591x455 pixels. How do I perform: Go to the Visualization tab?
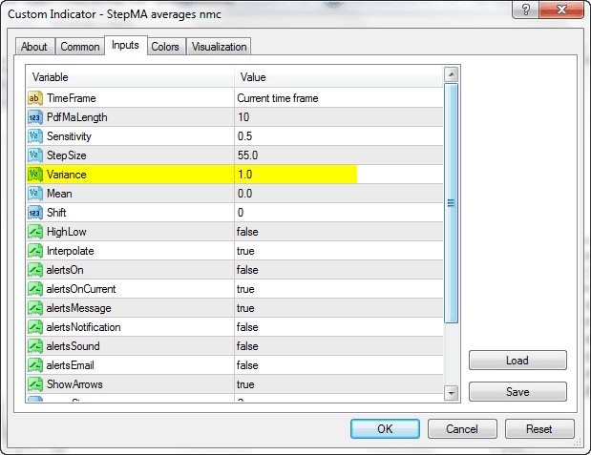pos(219,47)
